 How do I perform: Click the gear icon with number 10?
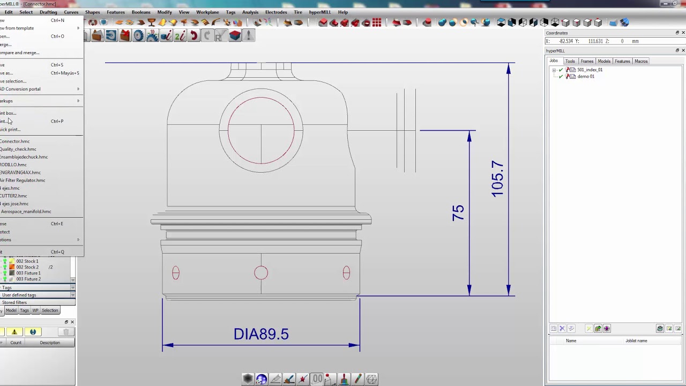(x=152, y=36)
